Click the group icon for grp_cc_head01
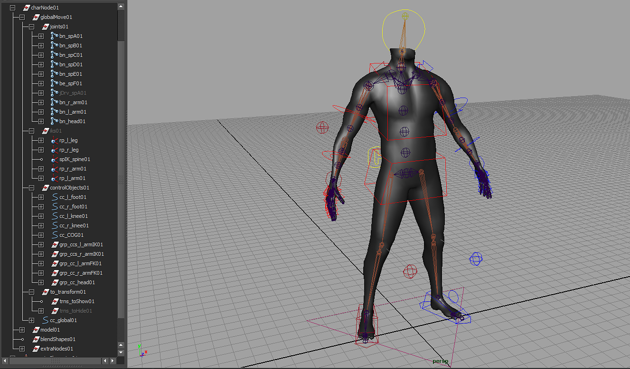 click(x=55, y=282)
